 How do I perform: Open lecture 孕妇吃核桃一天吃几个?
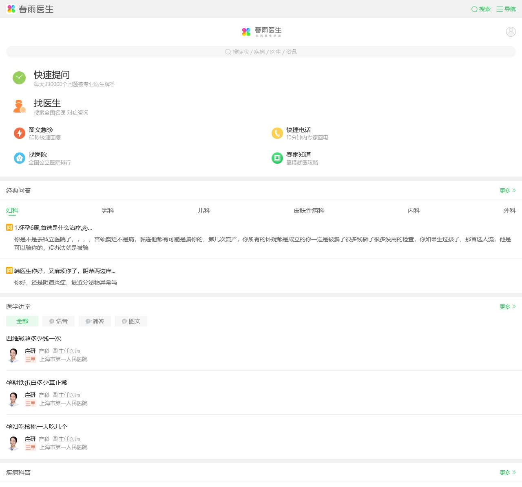(x=37, y=427)
